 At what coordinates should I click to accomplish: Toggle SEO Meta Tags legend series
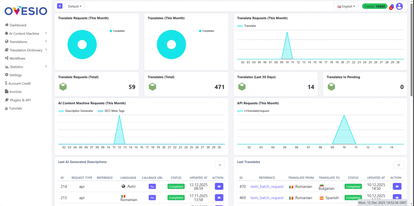[x=110, y=111]
